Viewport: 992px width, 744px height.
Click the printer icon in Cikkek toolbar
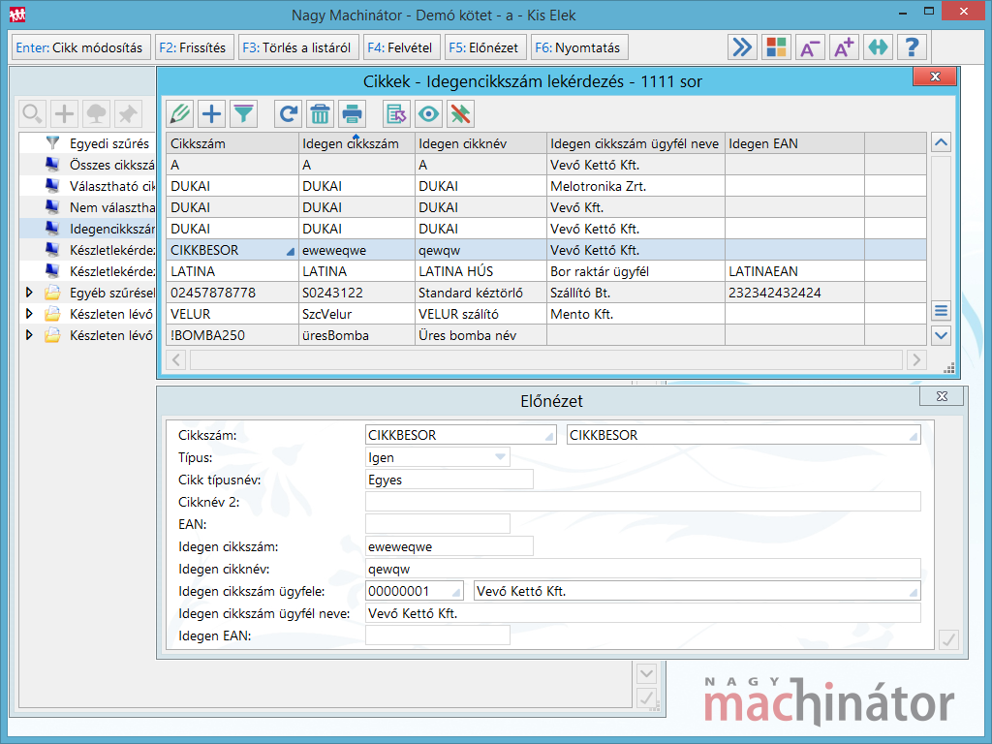pos(352,114)
